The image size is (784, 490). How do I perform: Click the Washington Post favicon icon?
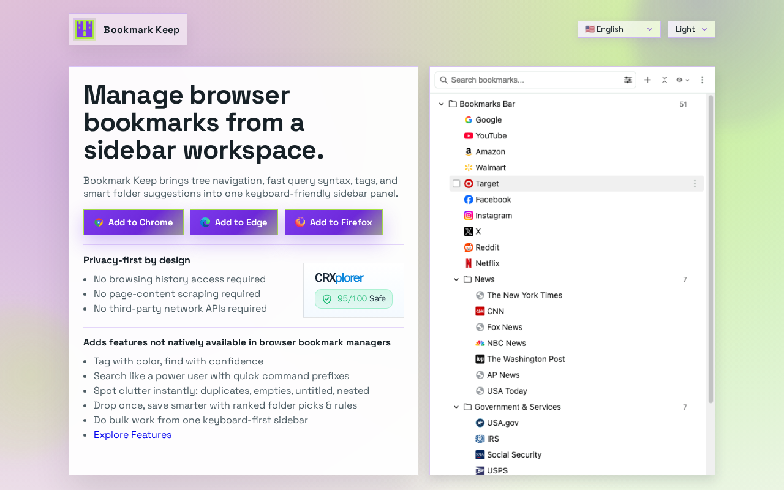coord(480,359)
